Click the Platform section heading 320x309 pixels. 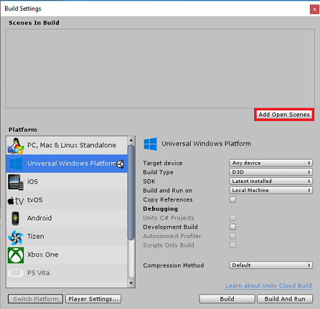pyautogui.click(x=23, y=130)
